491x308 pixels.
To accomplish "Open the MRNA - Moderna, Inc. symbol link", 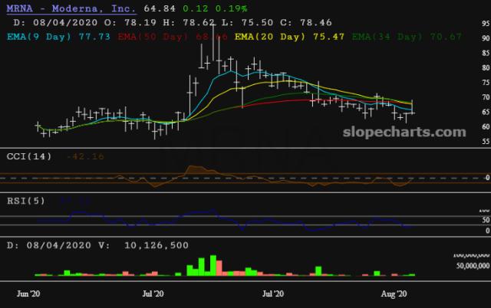I will tap(71, 10).
